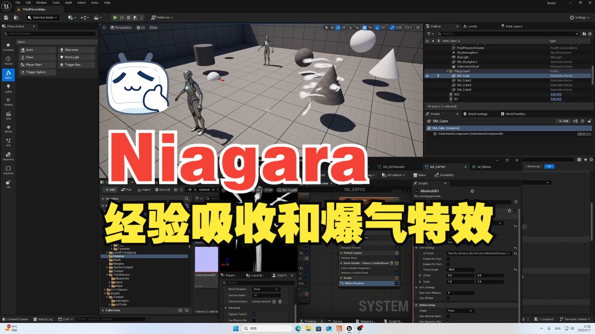Open the Selection Mode dropdown
The image size is (595, 334).
tap(43, 18)
